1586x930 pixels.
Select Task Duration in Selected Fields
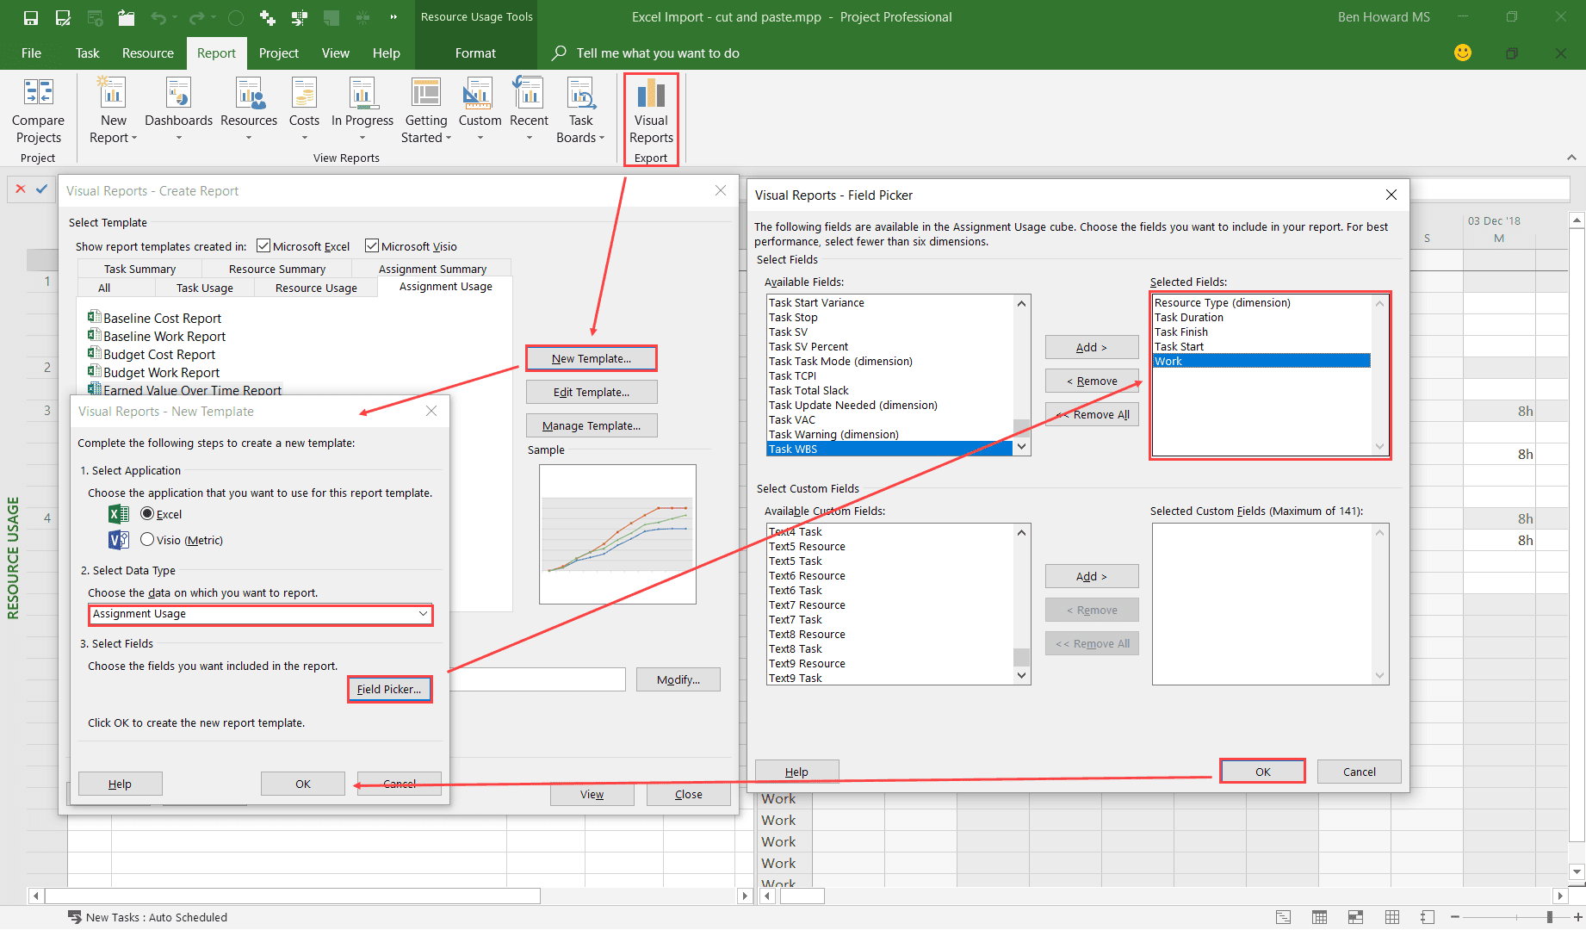[x=1188, y=317]
